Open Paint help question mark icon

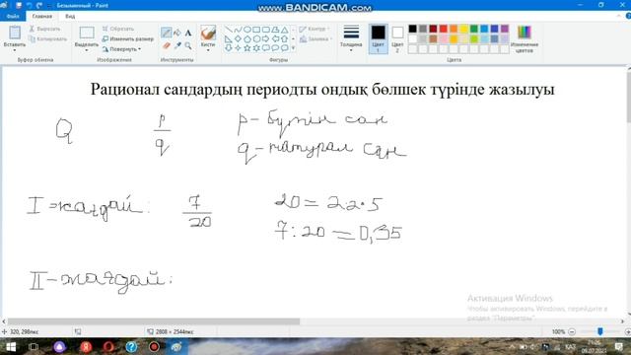click(628, 16)
